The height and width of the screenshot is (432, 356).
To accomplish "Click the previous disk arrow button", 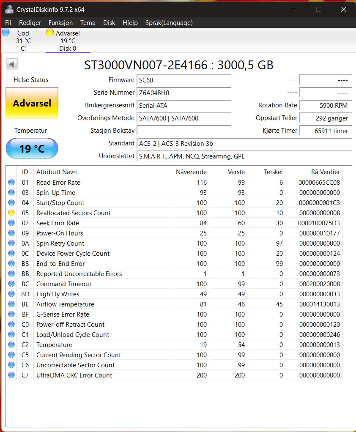I will [12, 64].
